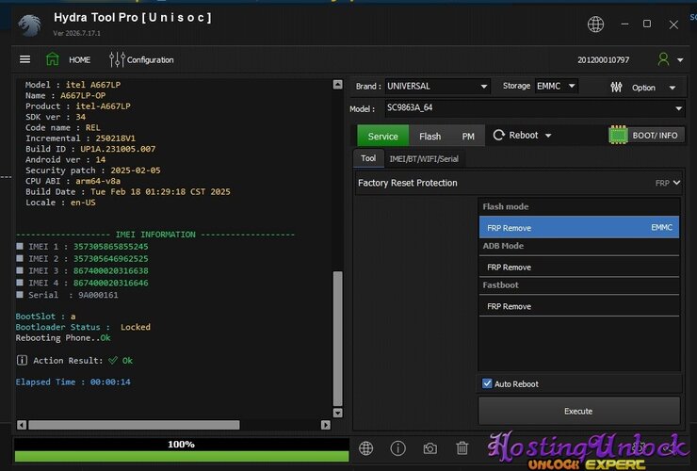
Task: Click the Option sliders icon
Action: 616,88
